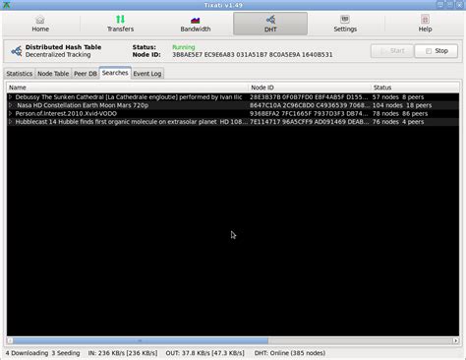The height and width of the screenshot is (360, 466).
Task: Click the IN: 236 KB/s status entry
Action: pos(123,353)
